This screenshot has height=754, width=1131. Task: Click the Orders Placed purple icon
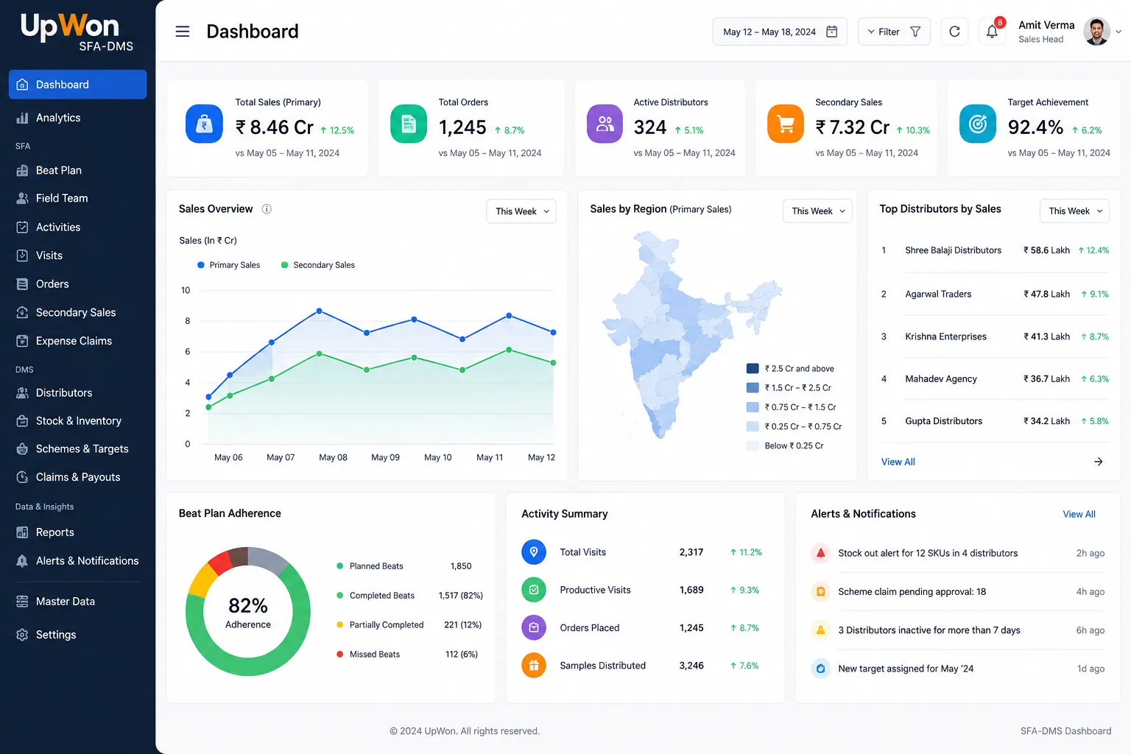pos(534,627)
